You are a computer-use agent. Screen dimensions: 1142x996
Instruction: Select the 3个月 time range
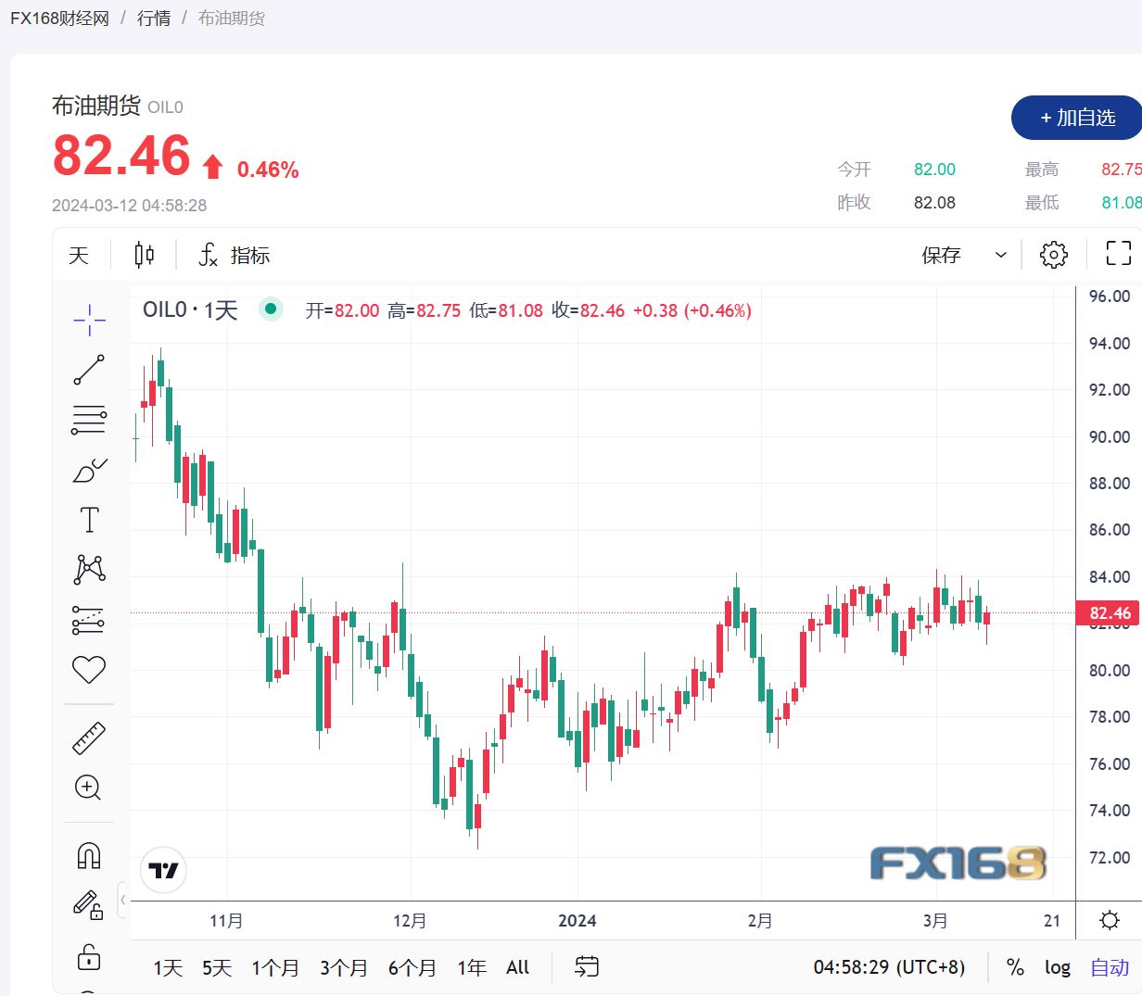[344, 967]
